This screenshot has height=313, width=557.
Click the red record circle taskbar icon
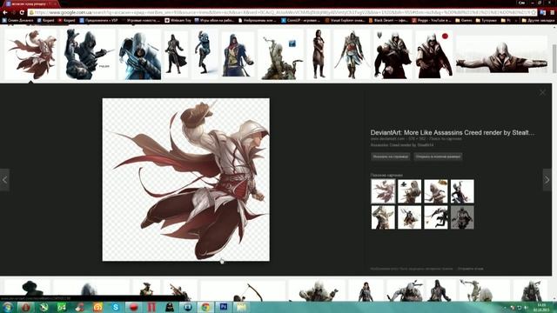pyautogui.click(x=133, y=307)
